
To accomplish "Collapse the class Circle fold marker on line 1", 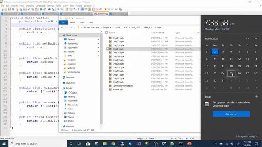I will click(x=11, y=18).
